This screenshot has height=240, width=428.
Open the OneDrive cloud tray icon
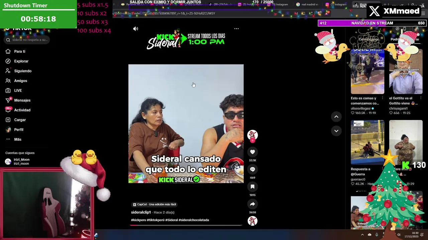point(369,235)
